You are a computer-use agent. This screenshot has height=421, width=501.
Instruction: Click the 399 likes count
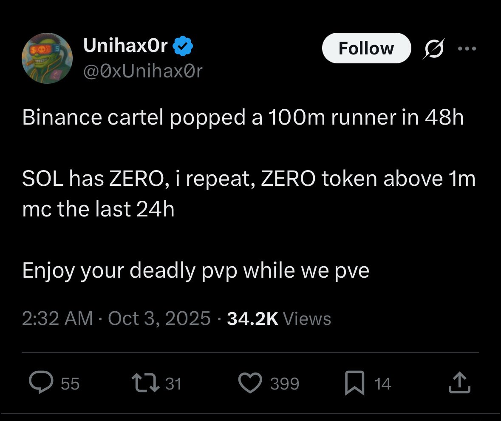pyautogui.click(x=285, y=384)
